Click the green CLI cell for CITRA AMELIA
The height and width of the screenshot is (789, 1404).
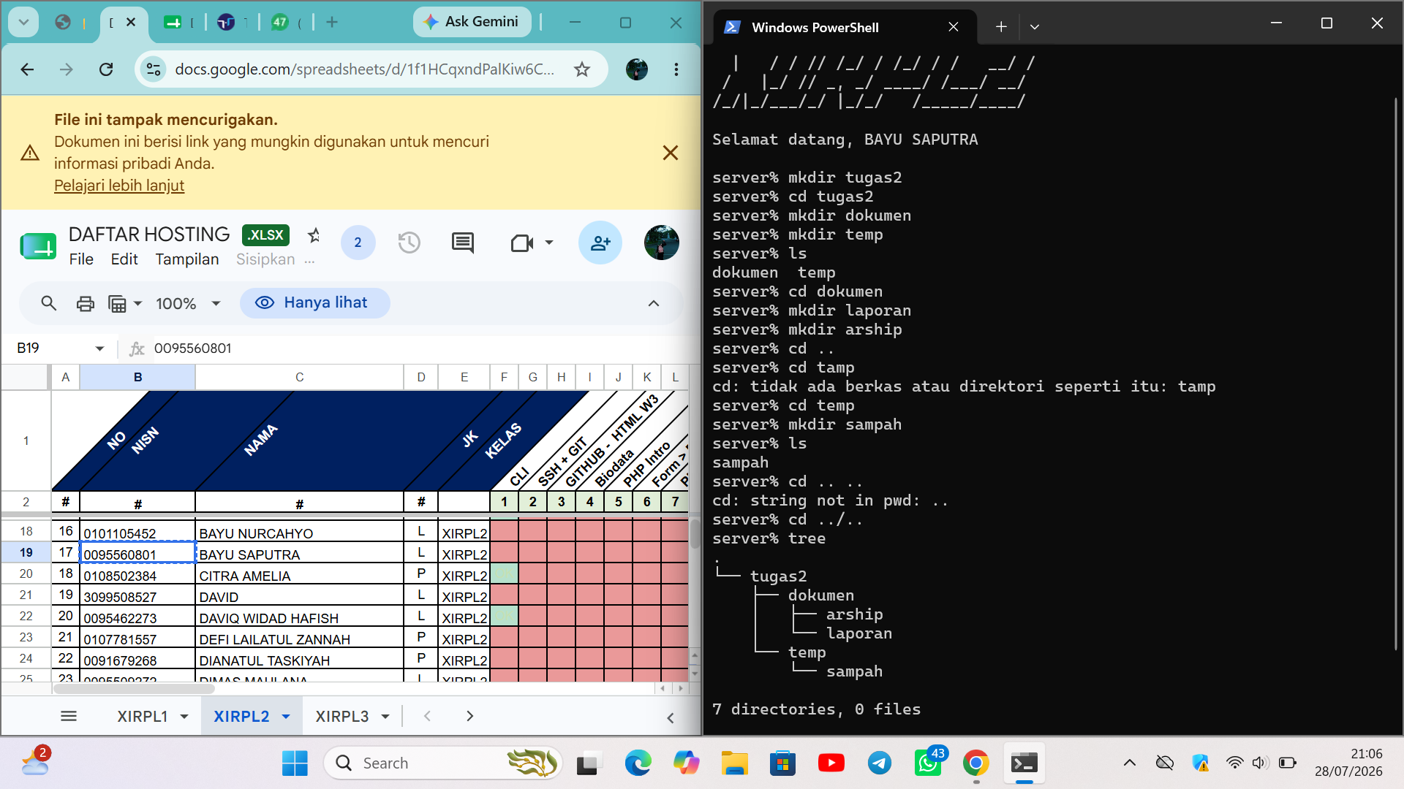click(504, 574)
